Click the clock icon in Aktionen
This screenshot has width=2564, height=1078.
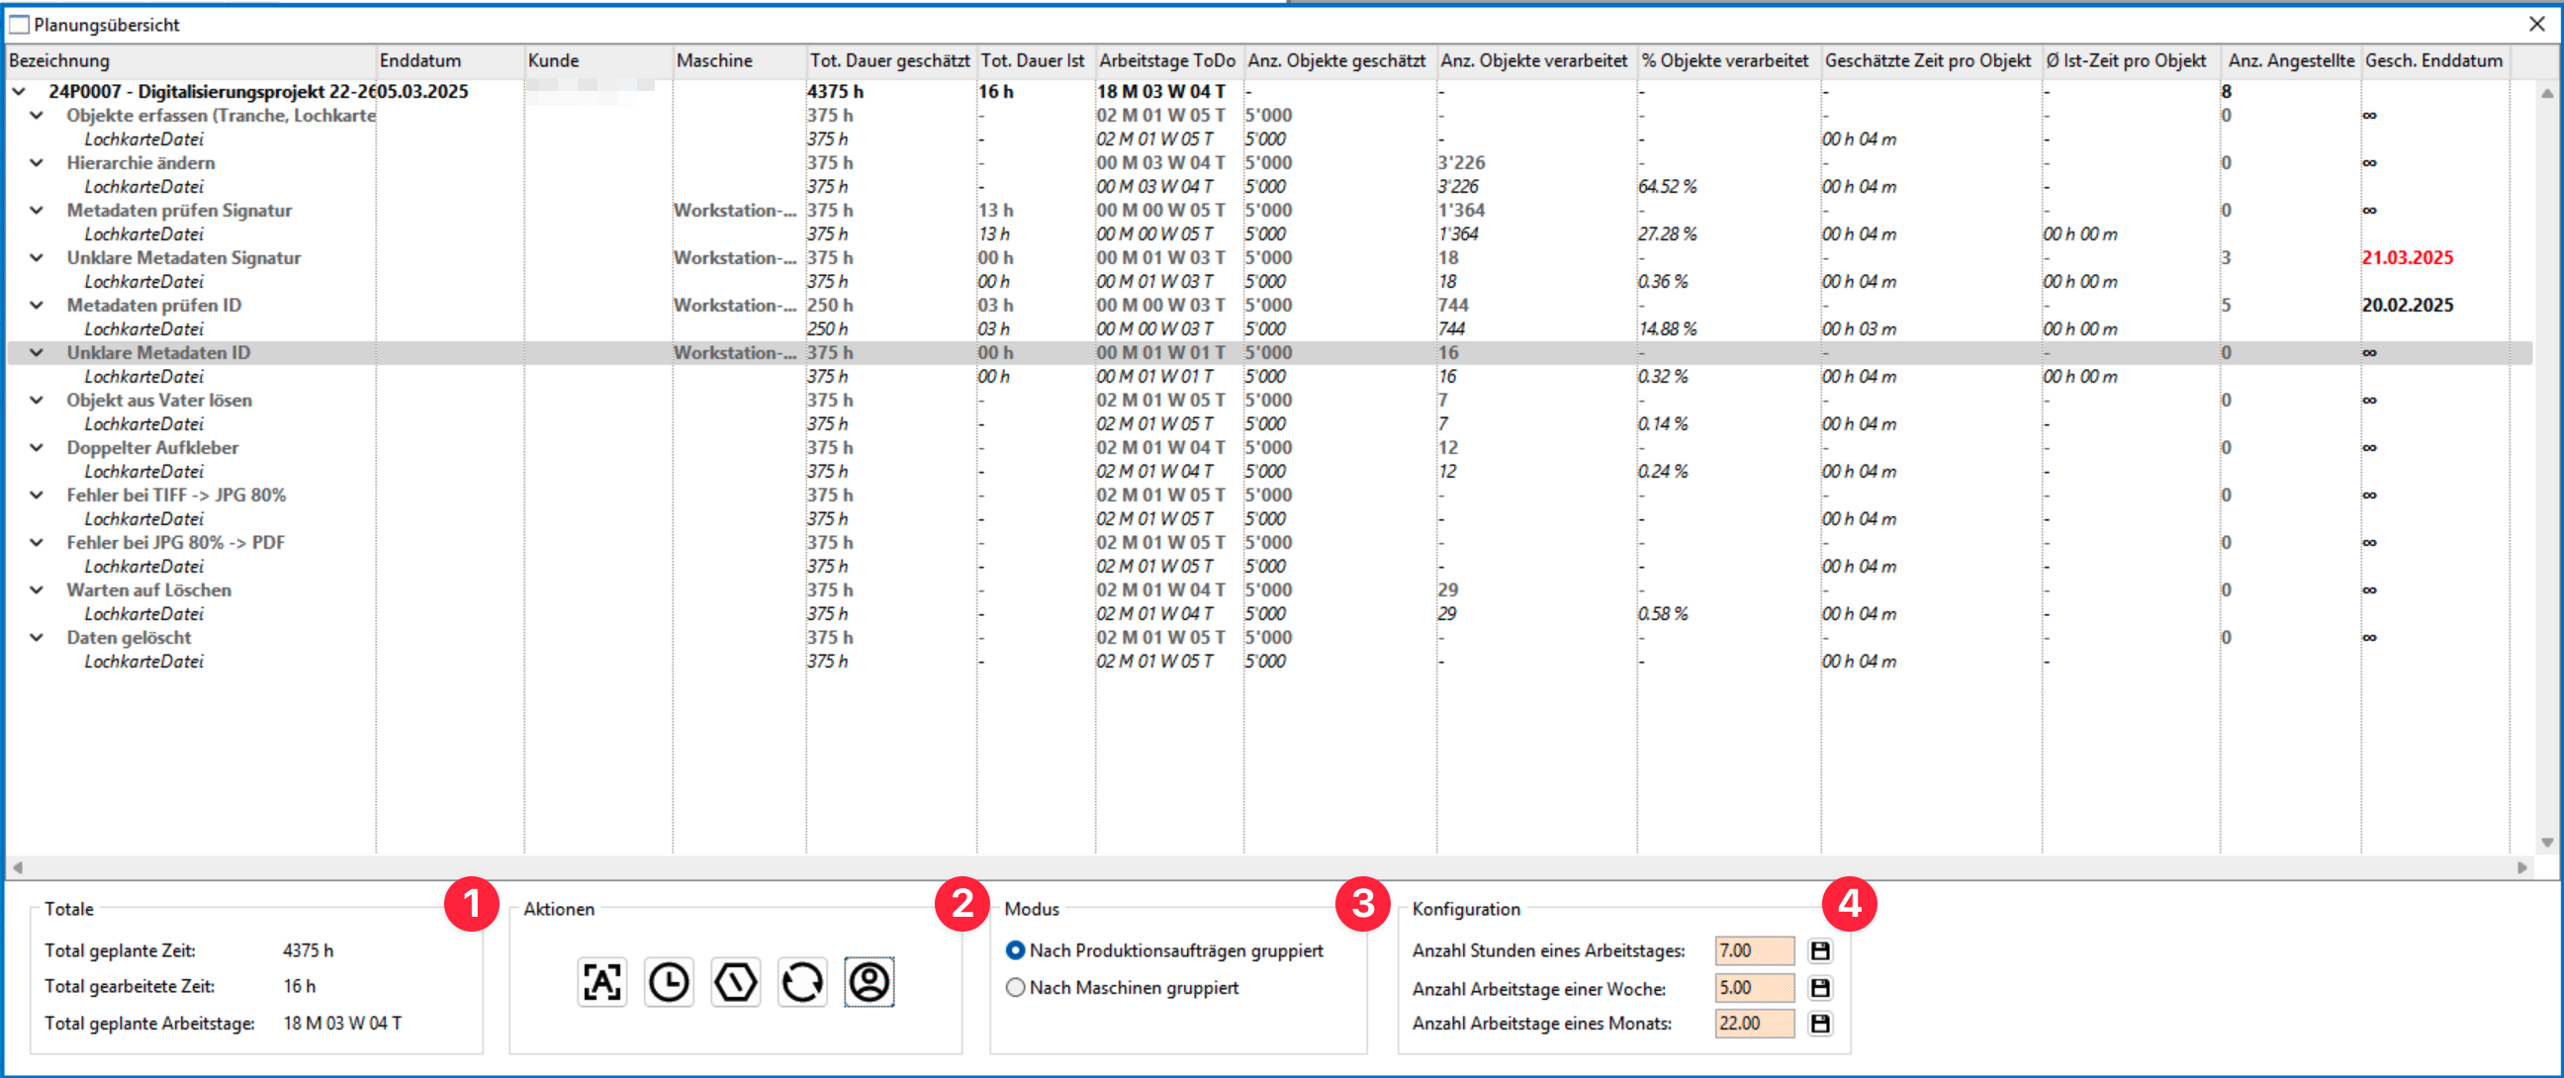pos(669,982)
